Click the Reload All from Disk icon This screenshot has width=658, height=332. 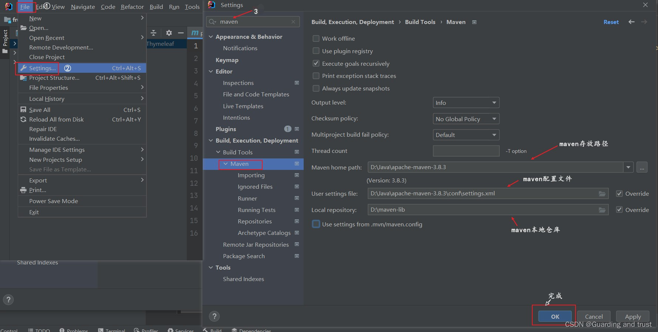23,119
